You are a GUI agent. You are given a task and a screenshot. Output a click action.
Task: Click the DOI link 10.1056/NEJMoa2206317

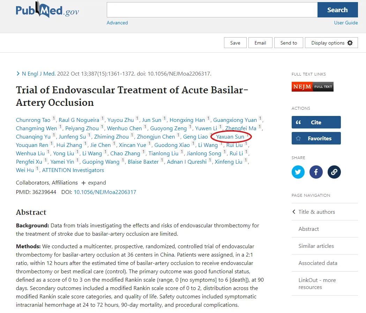[x=105, y=192]
